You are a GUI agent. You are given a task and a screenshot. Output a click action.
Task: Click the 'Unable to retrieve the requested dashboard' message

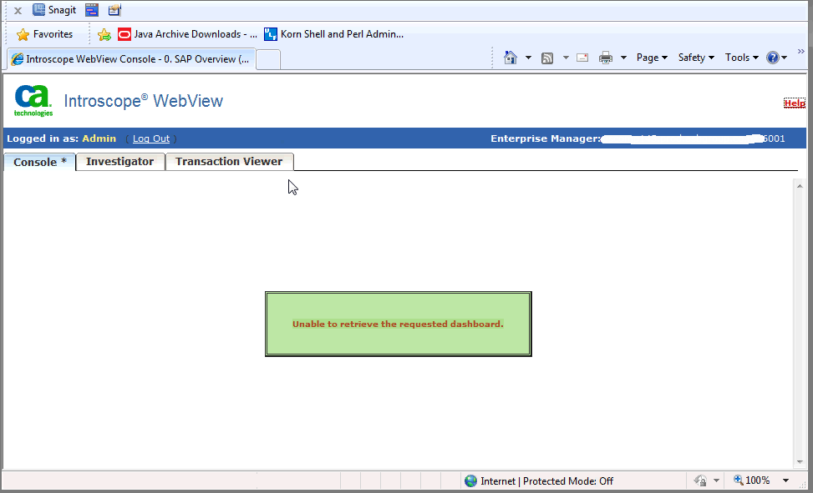click(399, 324)
